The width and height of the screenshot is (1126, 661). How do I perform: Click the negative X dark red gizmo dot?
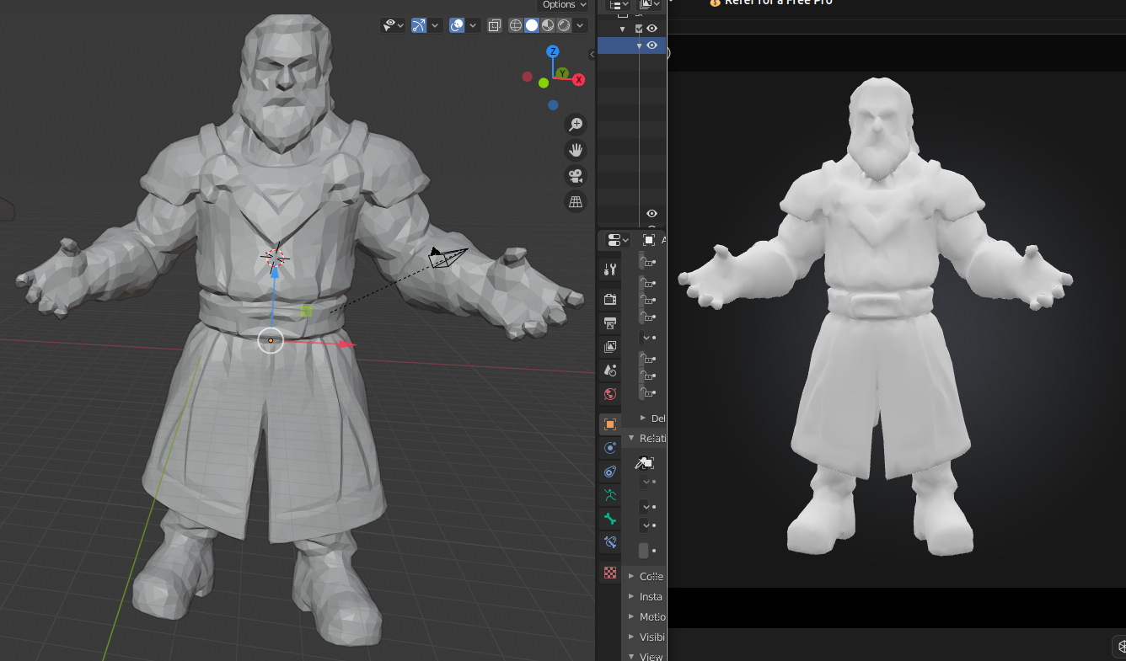(528, 77)
